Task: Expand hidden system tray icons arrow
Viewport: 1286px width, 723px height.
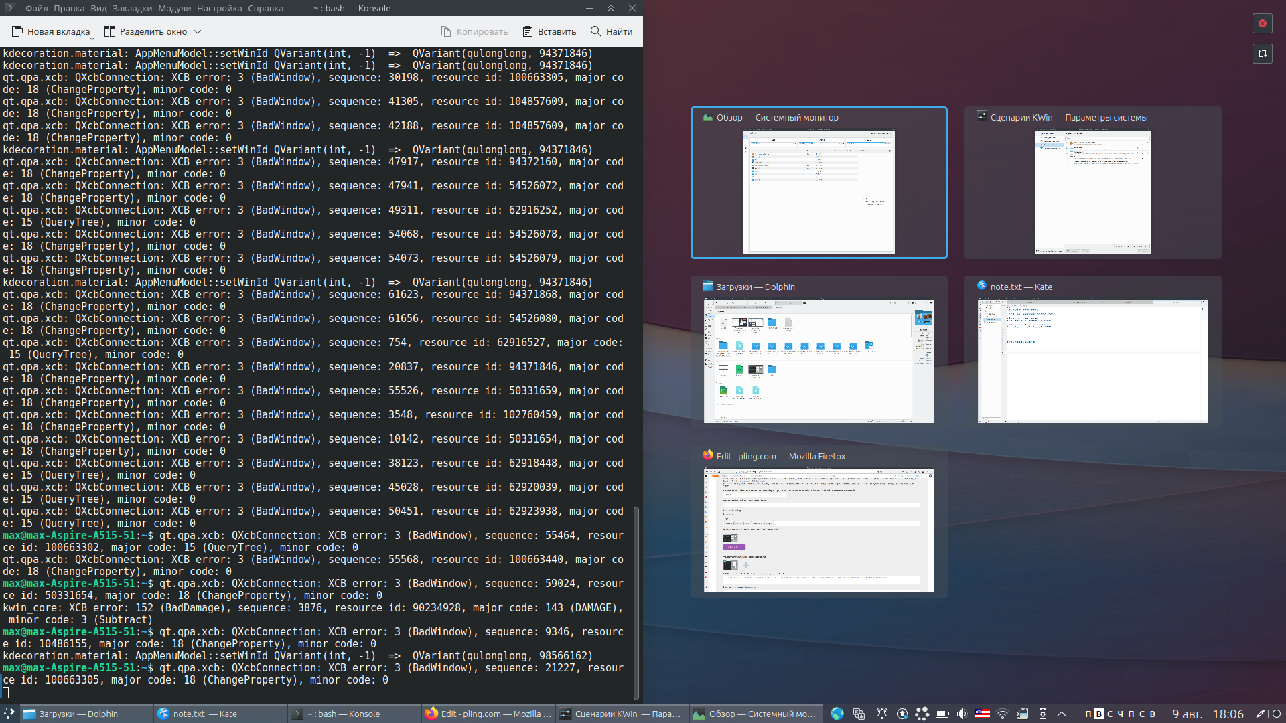Action: pyautogui.click(x=1062, y=714)
